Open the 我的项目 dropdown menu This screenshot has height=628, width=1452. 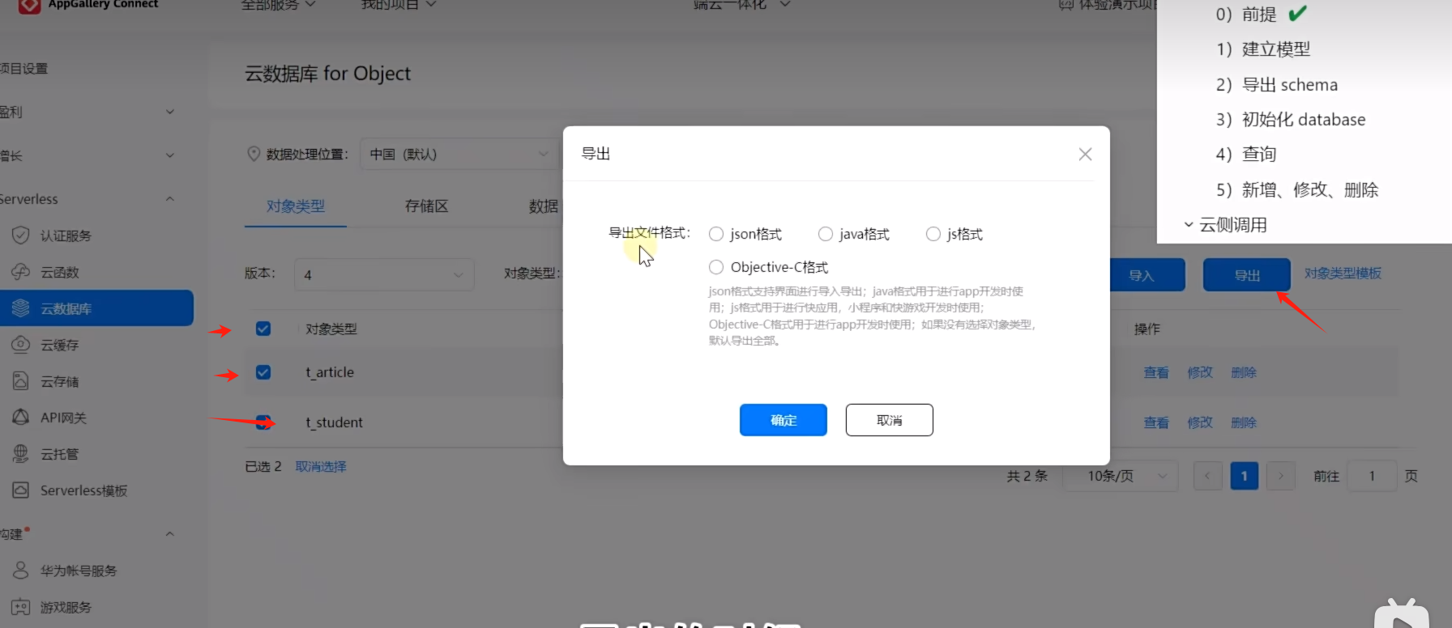399,5
